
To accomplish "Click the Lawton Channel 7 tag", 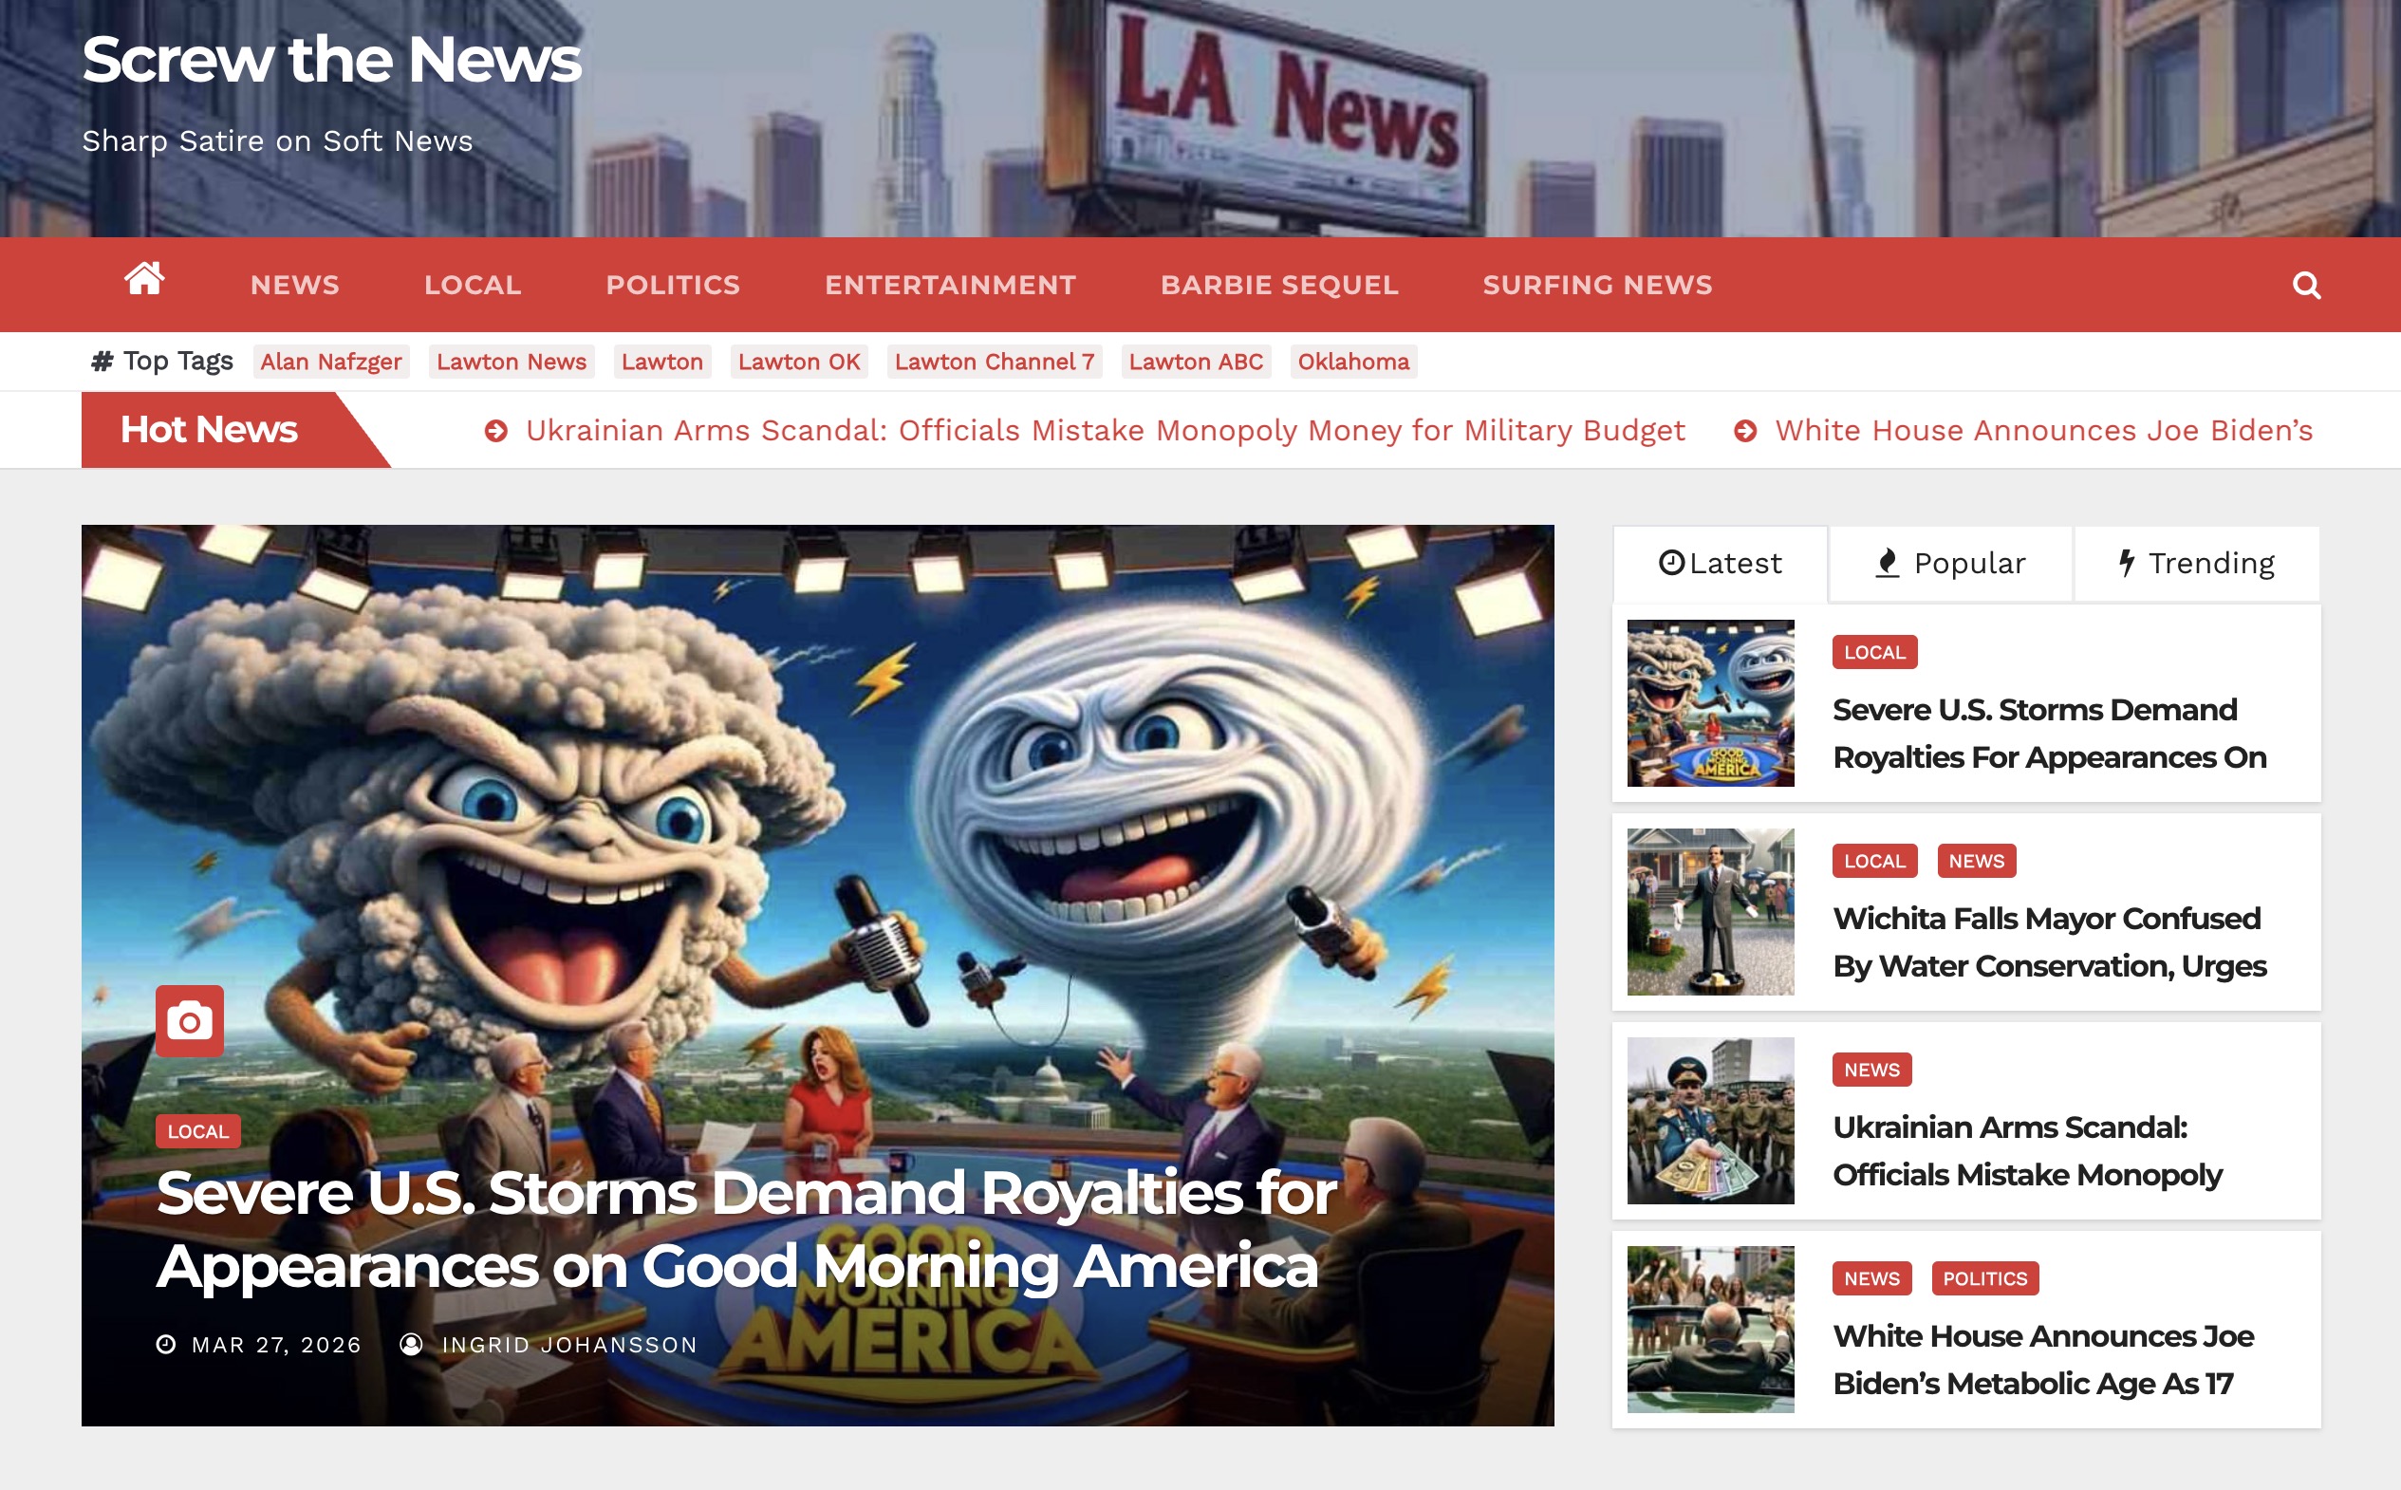I will (995, 362).
